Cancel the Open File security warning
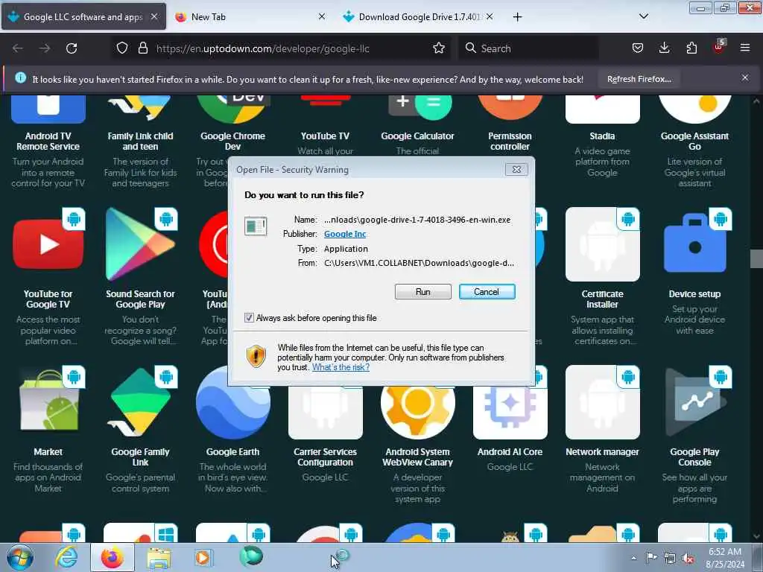This screenshot has height=572, width=763. pyautogui.click(x=487, y=292)
